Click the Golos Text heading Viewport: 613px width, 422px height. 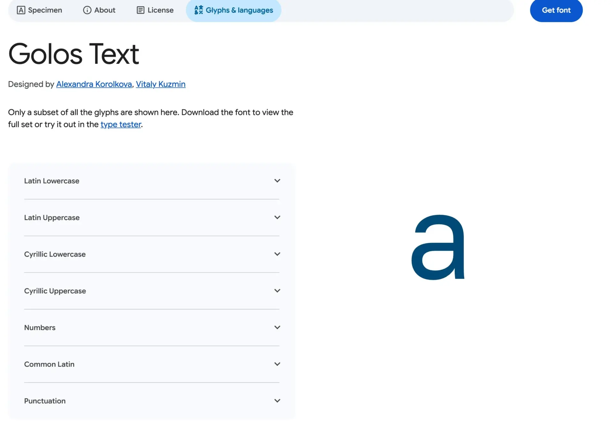pyautogui.click(x=74, y=54)
